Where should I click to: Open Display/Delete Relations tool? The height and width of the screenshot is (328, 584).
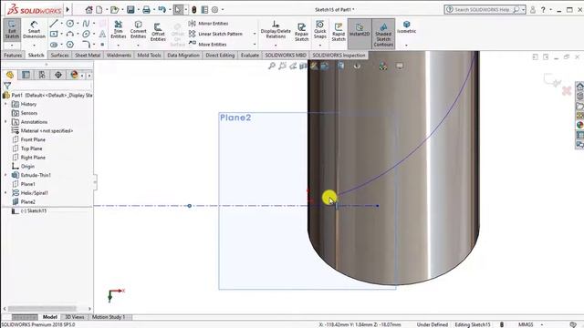(x=276, y=29)
